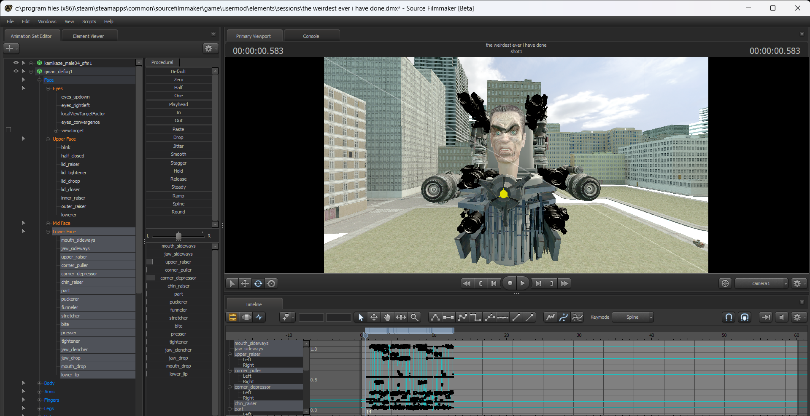
Task: Click the record button
Action: coord(510,283)
